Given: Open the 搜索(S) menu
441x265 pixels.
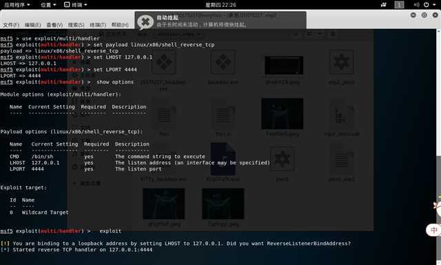Looking at the screenshot, I should click(x=76, y=25).
